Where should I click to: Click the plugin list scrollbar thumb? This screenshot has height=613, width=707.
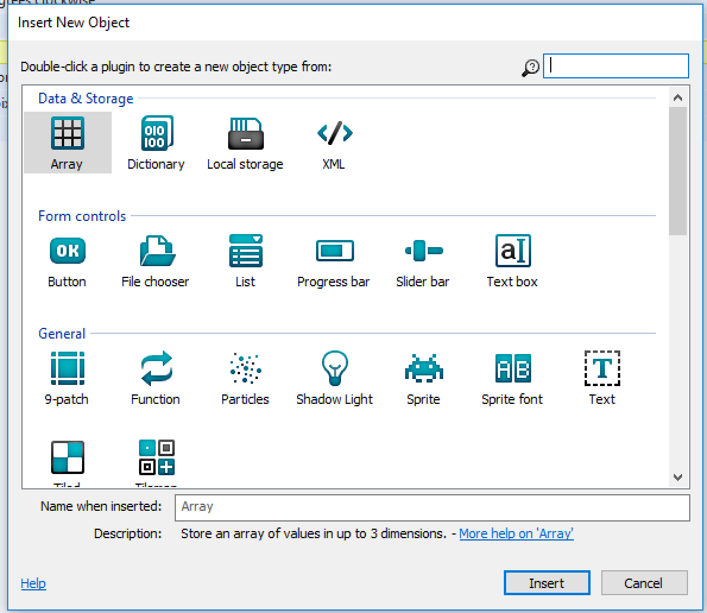678,171
